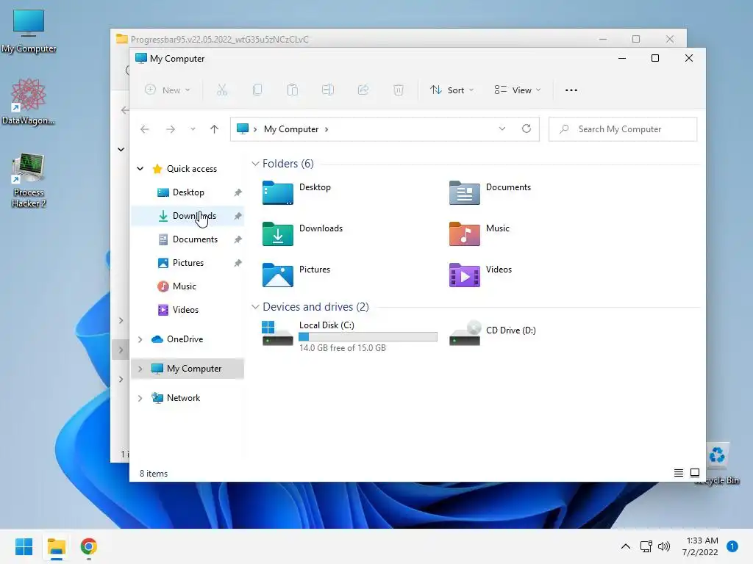Select Pictures under Quick access
The width and height of the screenshot is (753, 564).
[188, 263]
